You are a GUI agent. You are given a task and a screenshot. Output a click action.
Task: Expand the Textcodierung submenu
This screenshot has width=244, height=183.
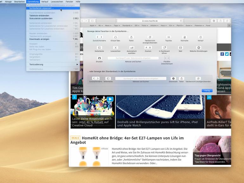coord(53,64)
